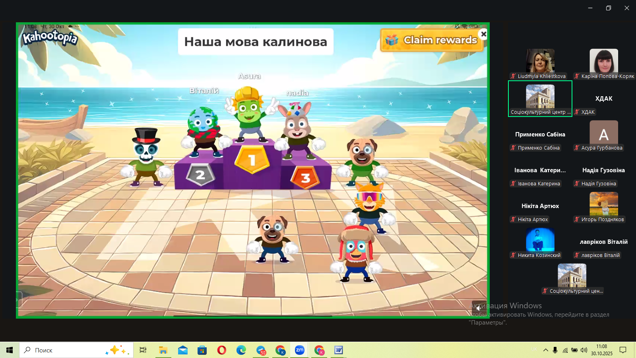Viewport: 636px width, 358px height.
Task: Toggle the sound speaker icon in game
Action: (x=479, y=307)
